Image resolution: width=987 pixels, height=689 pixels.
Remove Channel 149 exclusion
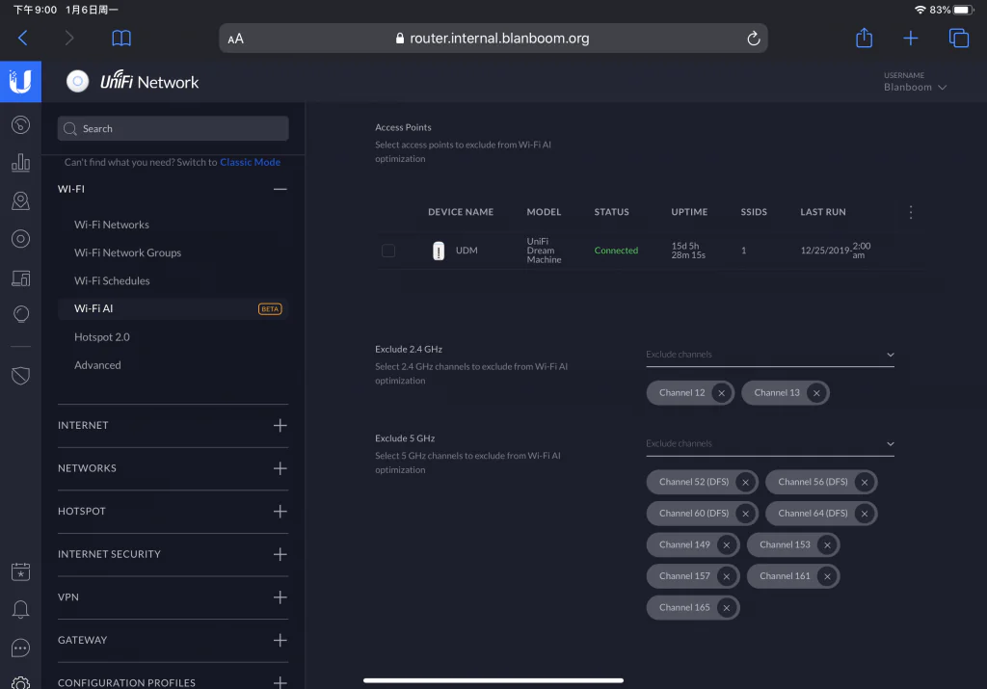pos(727,545)
